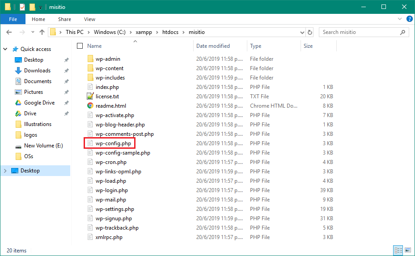Open the Quick Access Toolbar customize arrow
415x256 pixels.
[40, 8]
